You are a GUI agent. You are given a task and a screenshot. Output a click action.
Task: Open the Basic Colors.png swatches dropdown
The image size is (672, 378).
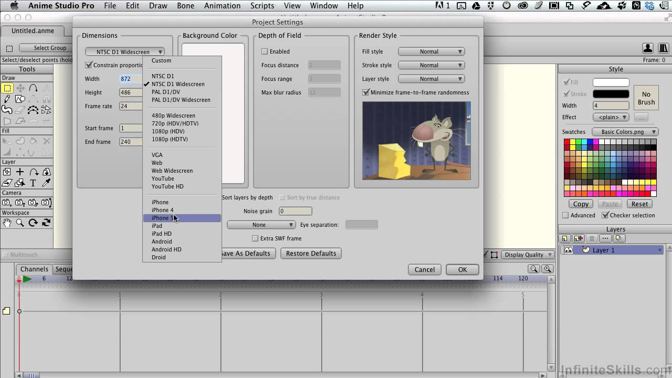(625, 132)
